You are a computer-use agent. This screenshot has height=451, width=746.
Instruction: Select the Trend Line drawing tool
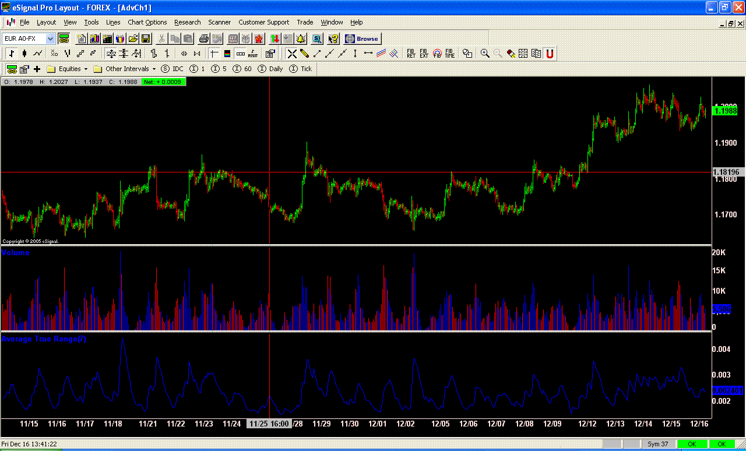click(316, 53)
